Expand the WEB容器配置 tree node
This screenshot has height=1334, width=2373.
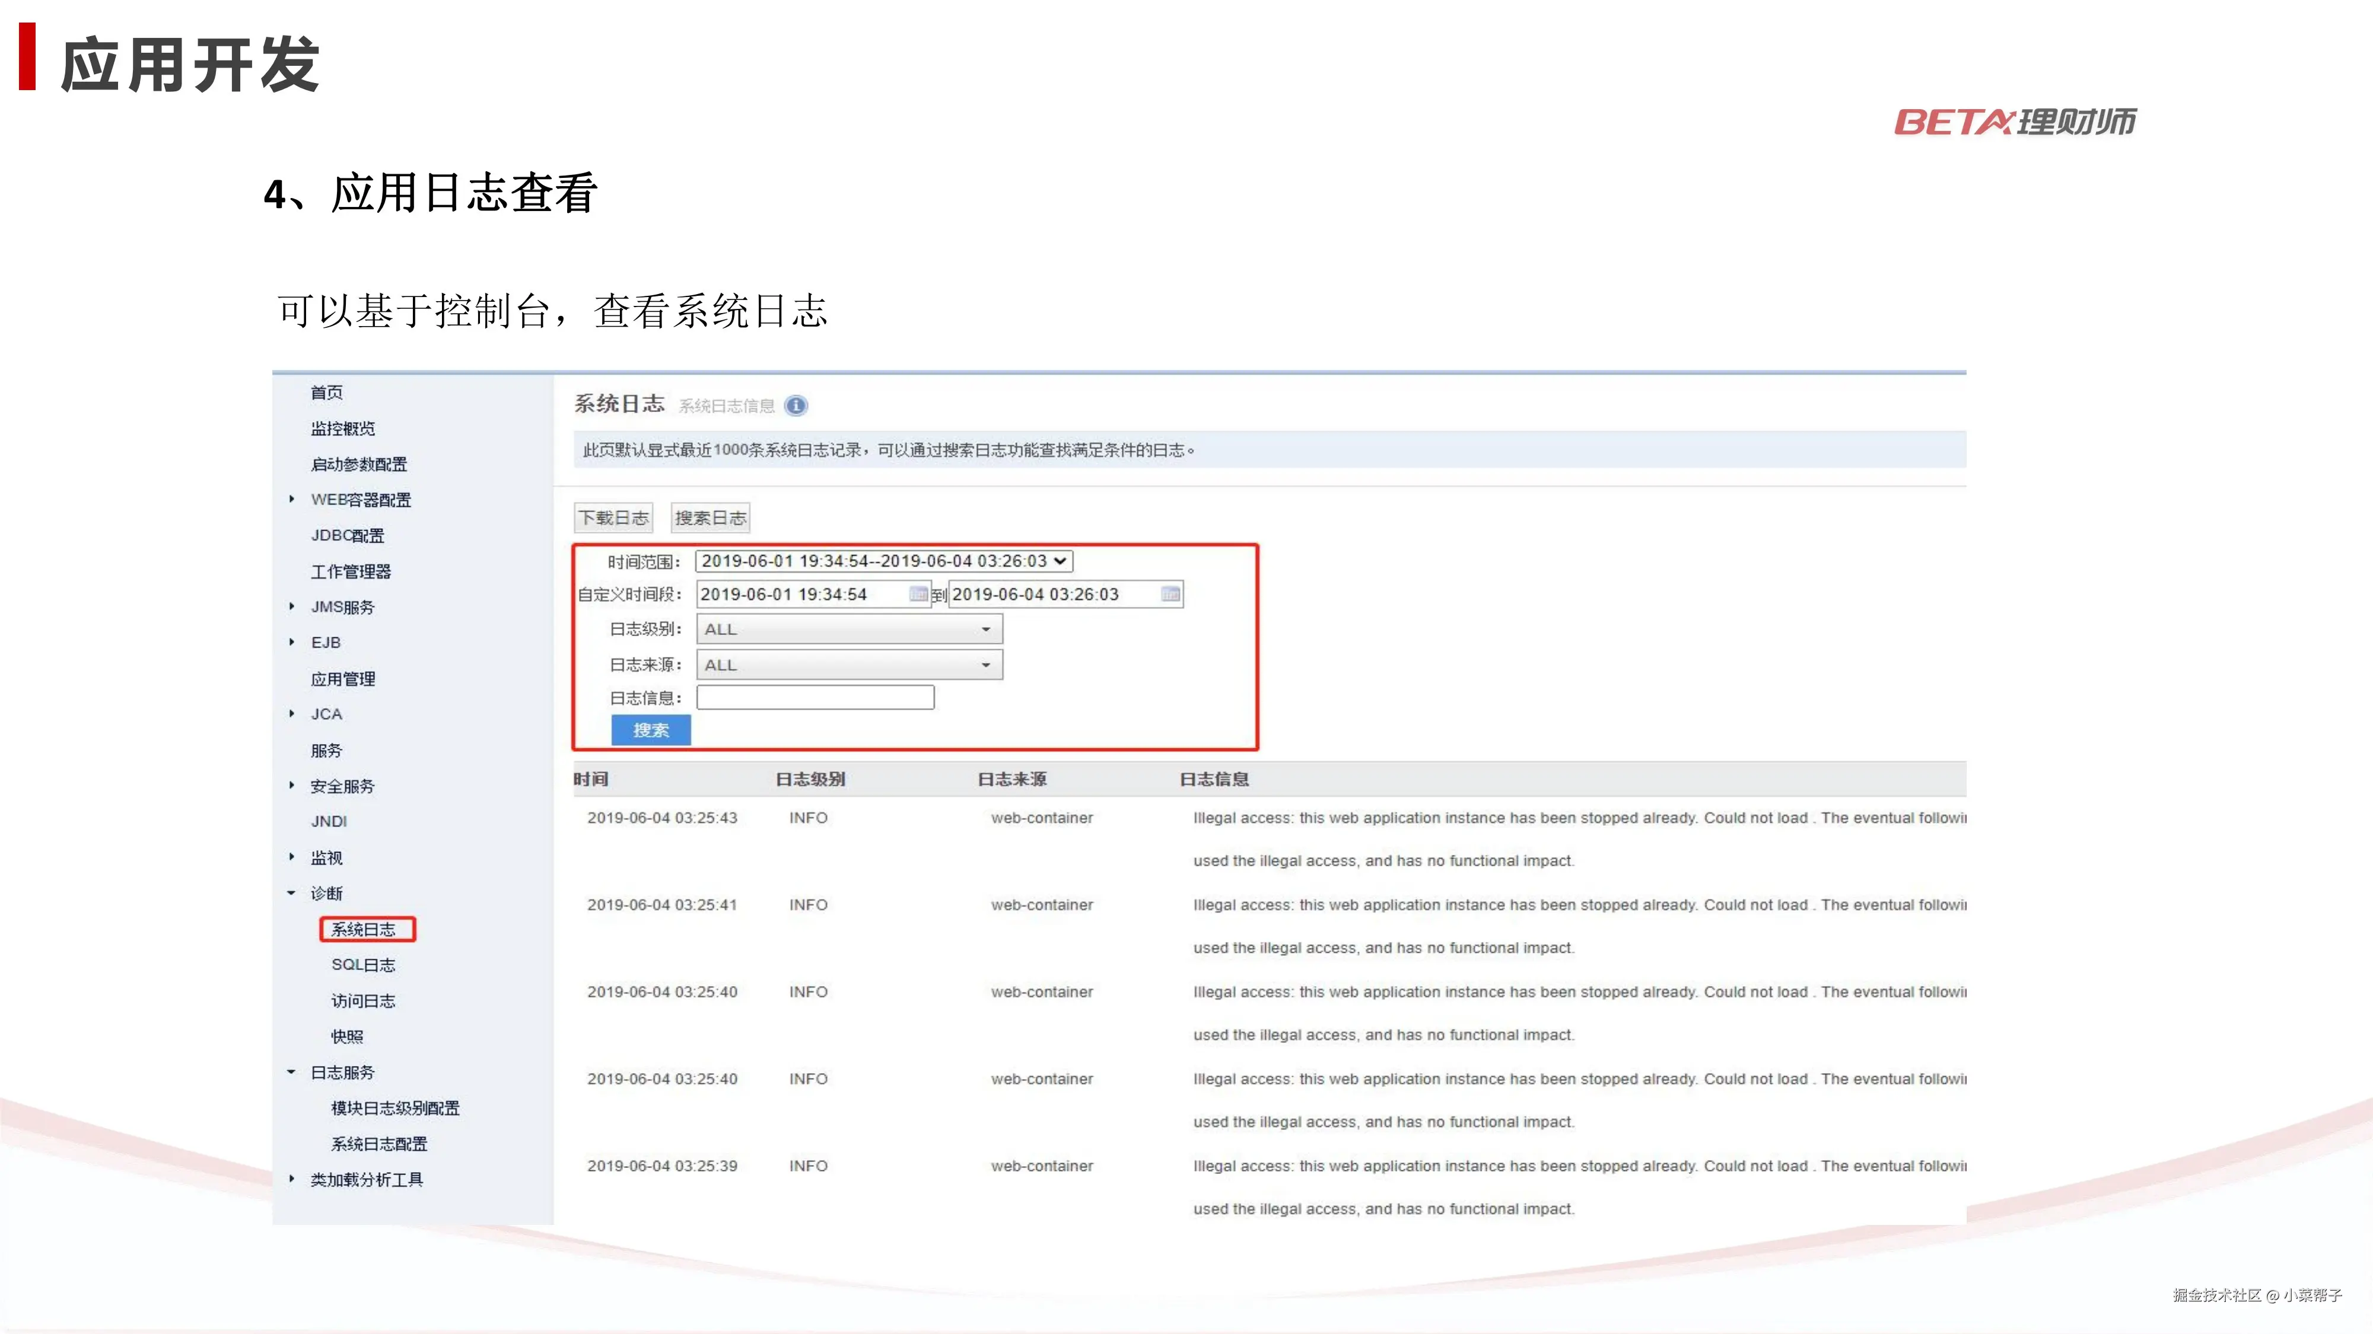[x=292, y=499]
